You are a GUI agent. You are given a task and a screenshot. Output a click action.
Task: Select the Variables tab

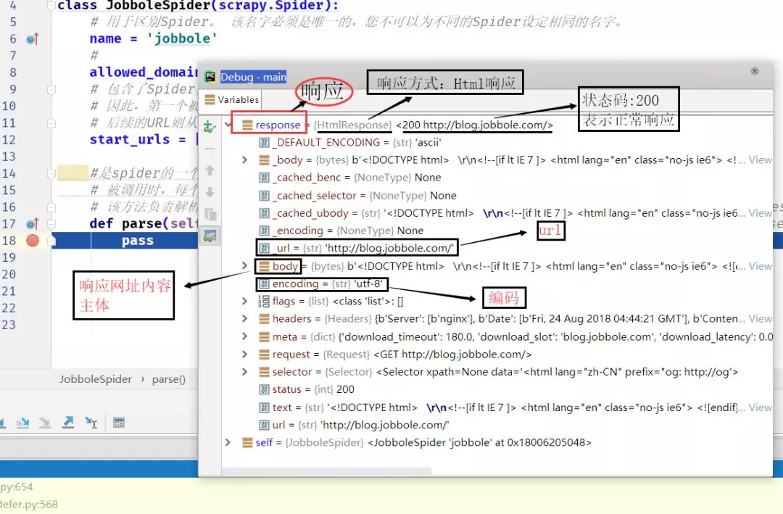tap(232, 99)
